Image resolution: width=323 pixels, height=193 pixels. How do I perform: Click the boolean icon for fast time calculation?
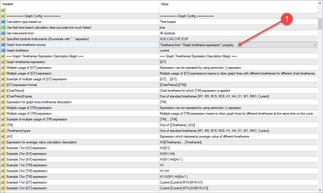[x=3, y=28]
